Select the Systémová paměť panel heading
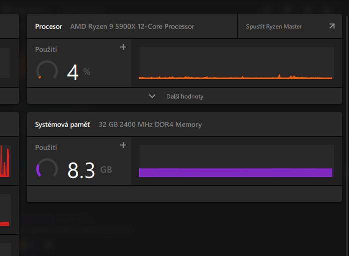349x256 pixels. (x=62, y=124)
